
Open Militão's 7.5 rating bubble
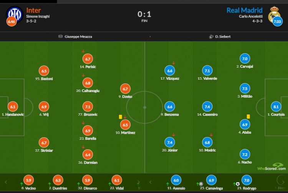245,88
